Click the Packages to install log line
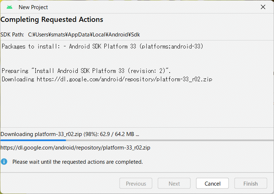274x194 pixels. tap(103, 46)
